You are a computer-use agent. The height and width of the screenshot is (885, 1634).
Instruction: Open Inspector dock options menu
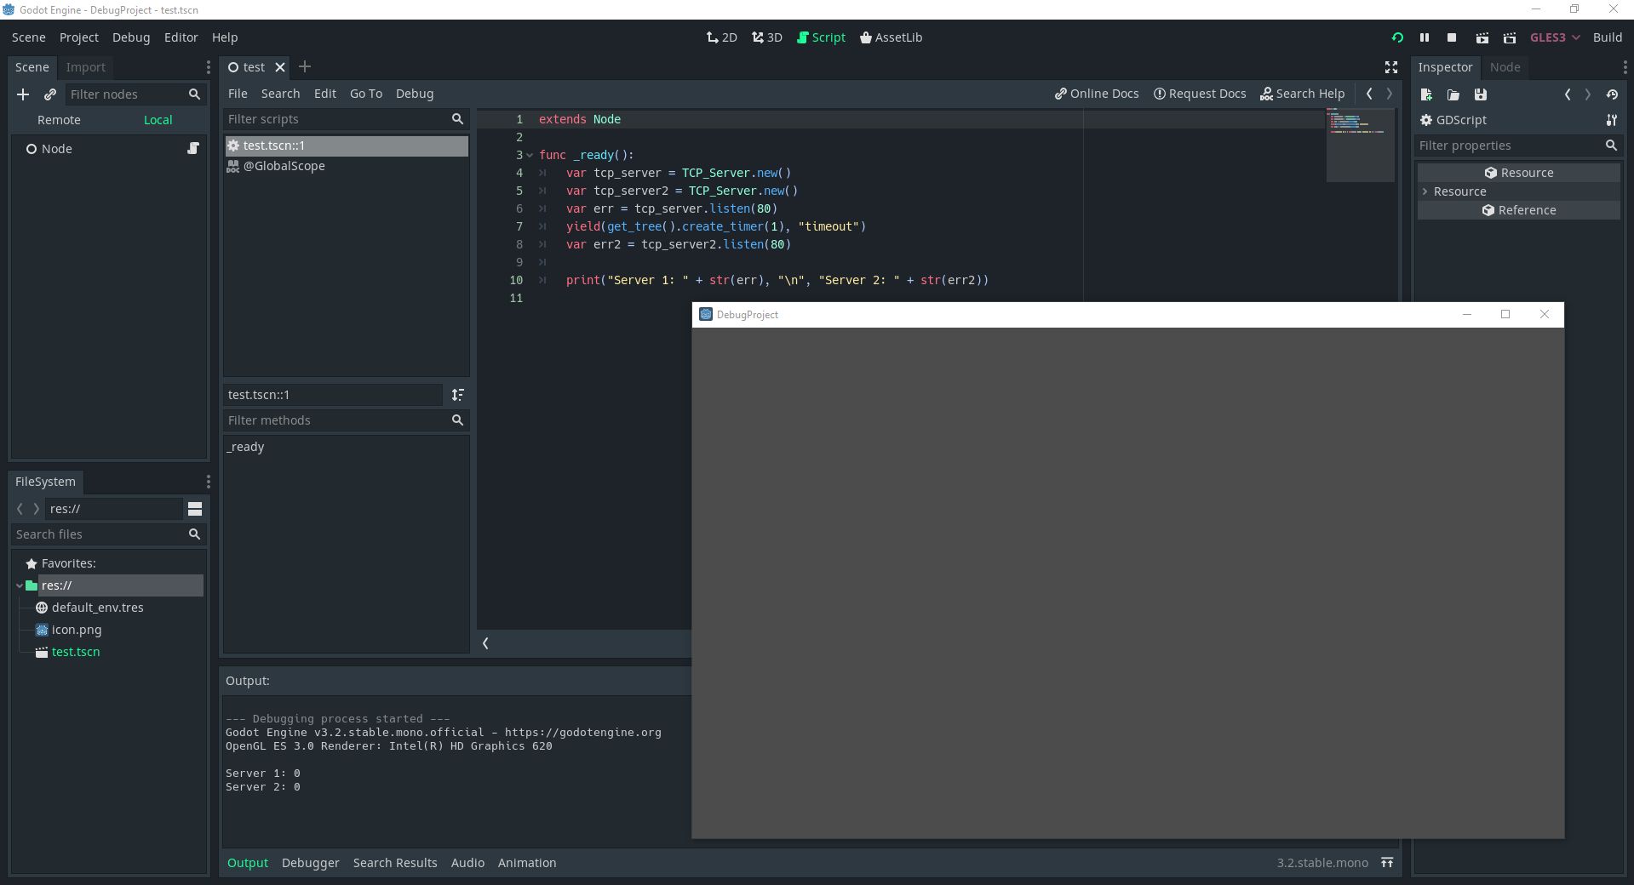click(x=1625, y=67)
